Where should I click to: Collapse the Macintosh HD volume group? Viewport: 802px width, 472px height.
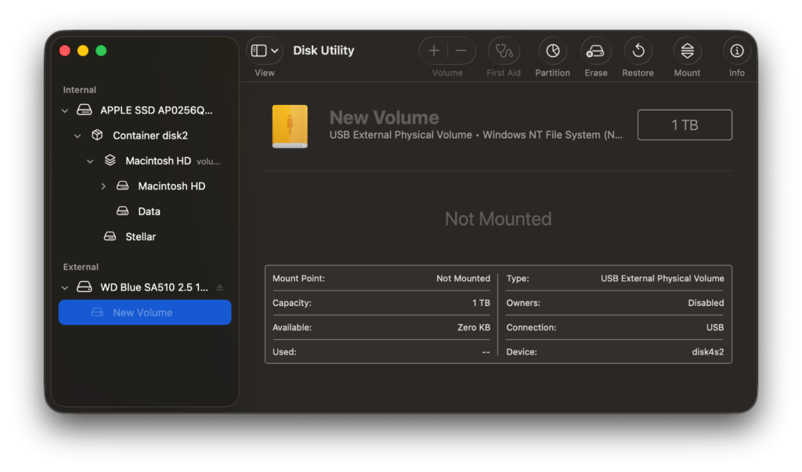(x=90, y=161)
